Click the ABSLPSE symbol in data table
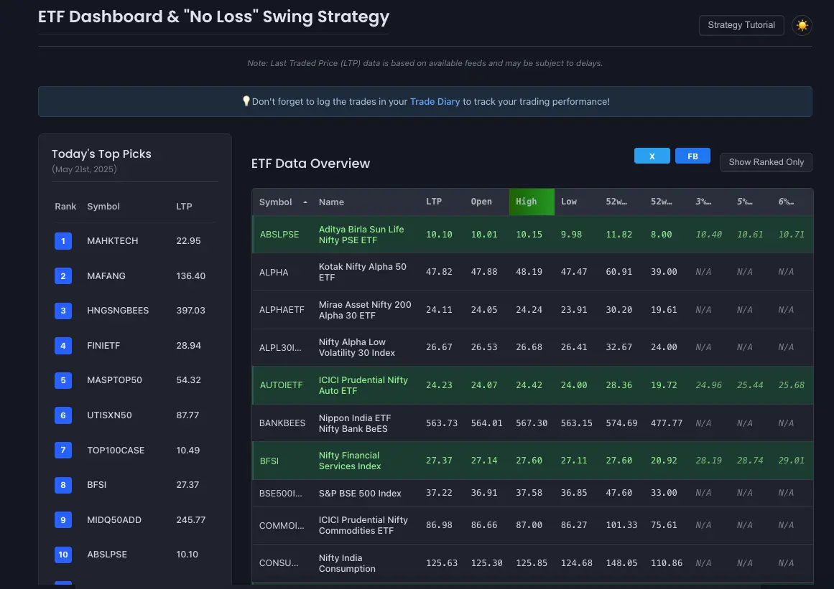 [x=279, y=235]
